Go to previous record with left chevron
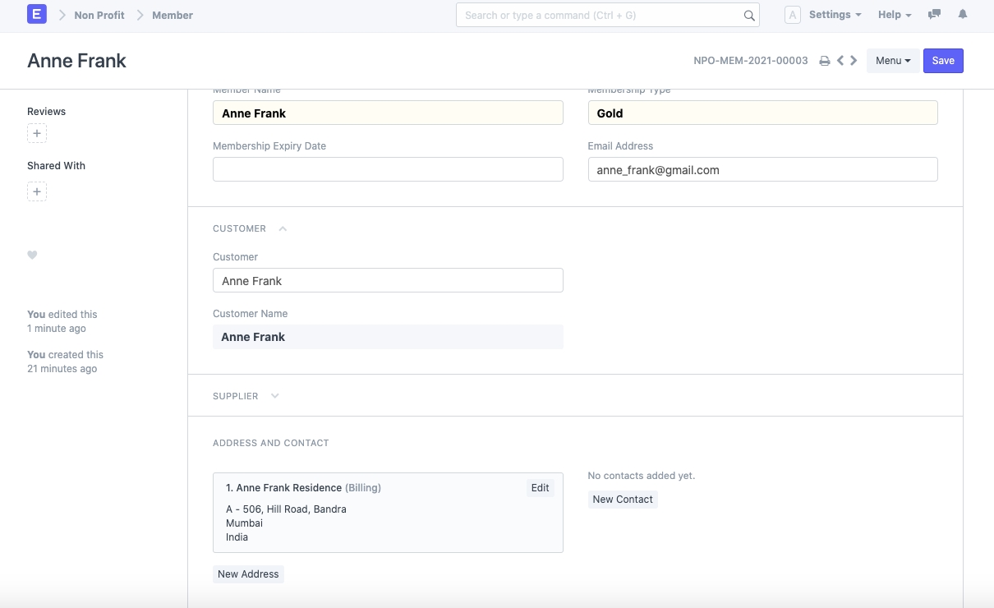The image size is (994, 608). tap(840, 61)
